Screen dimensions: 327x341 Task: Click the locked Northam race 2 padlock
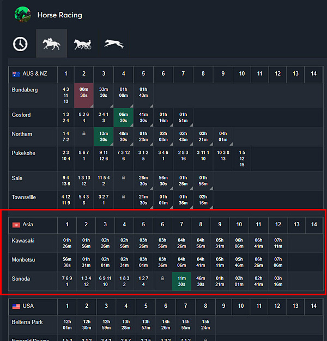84,134
